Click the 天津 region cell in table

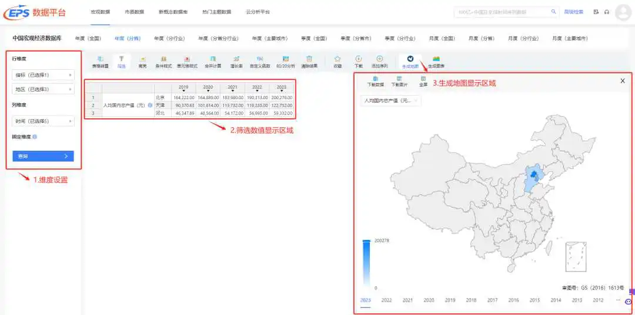pyautogui.click(x=163, y=105)
